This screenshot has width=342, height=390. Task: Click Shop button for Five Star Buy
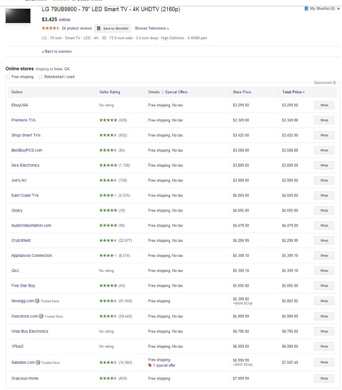(x=324, y=286)
